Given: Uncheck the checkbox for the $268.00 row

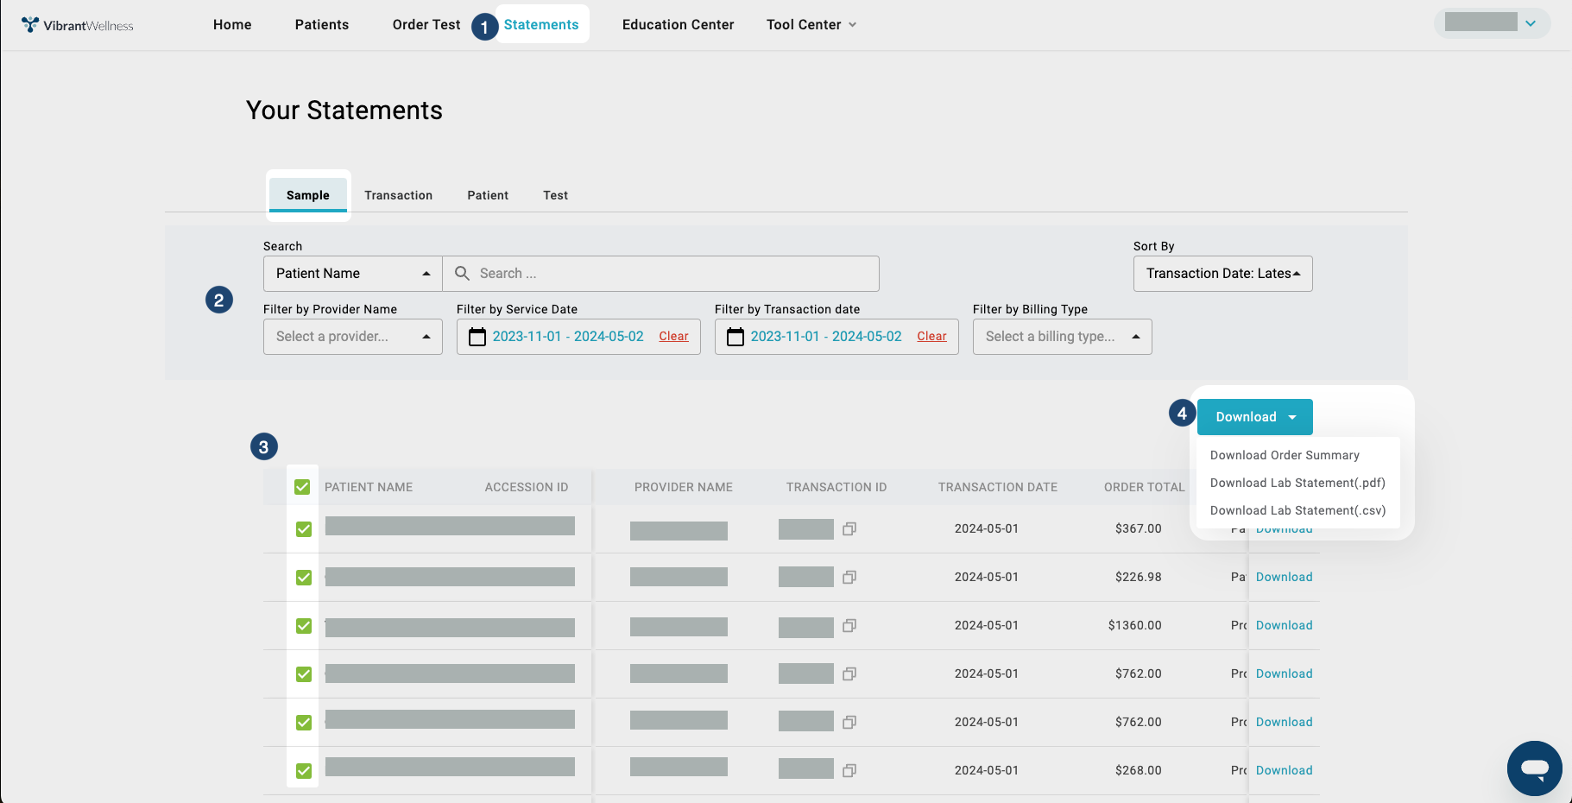Looking at the screenshot, I should click(304, 771).
